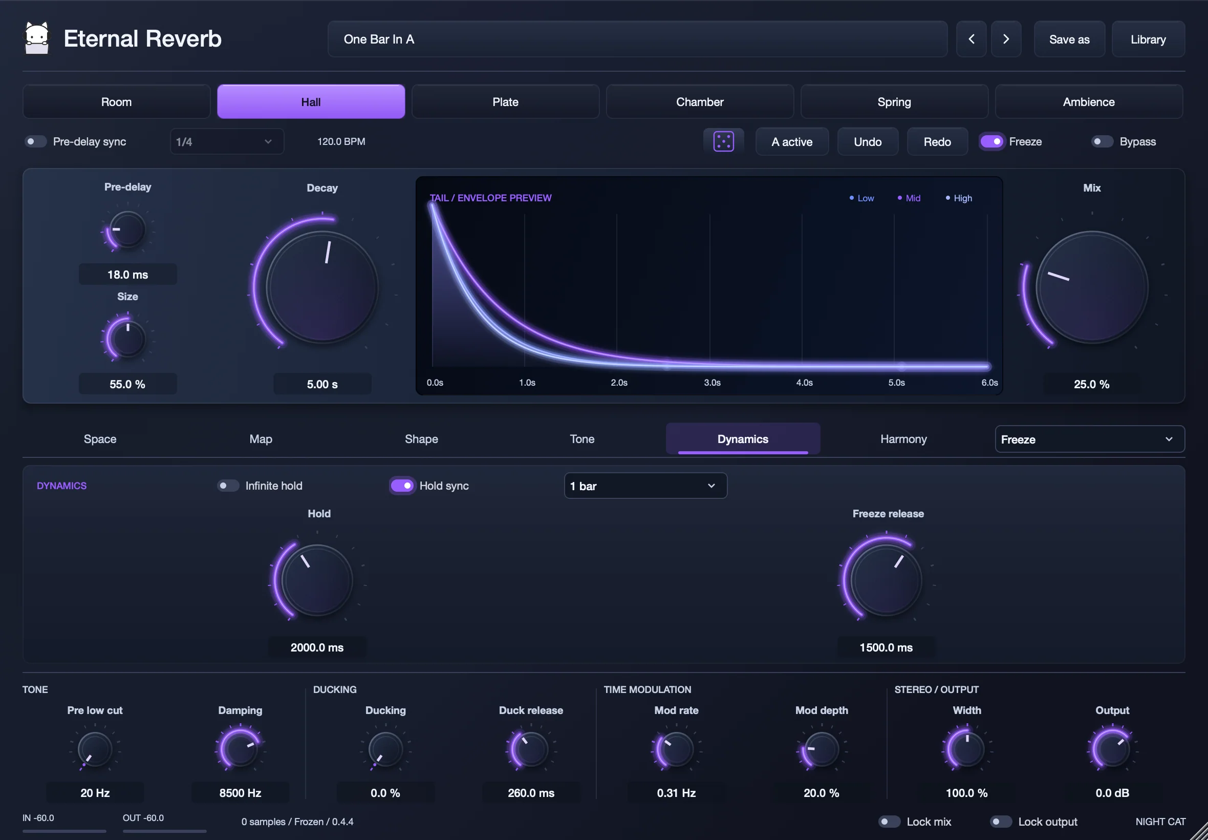Toggle the Lock output switch
Image resolution: width=1208 pixels, height=840 pixels.
tap(1001, 822)
